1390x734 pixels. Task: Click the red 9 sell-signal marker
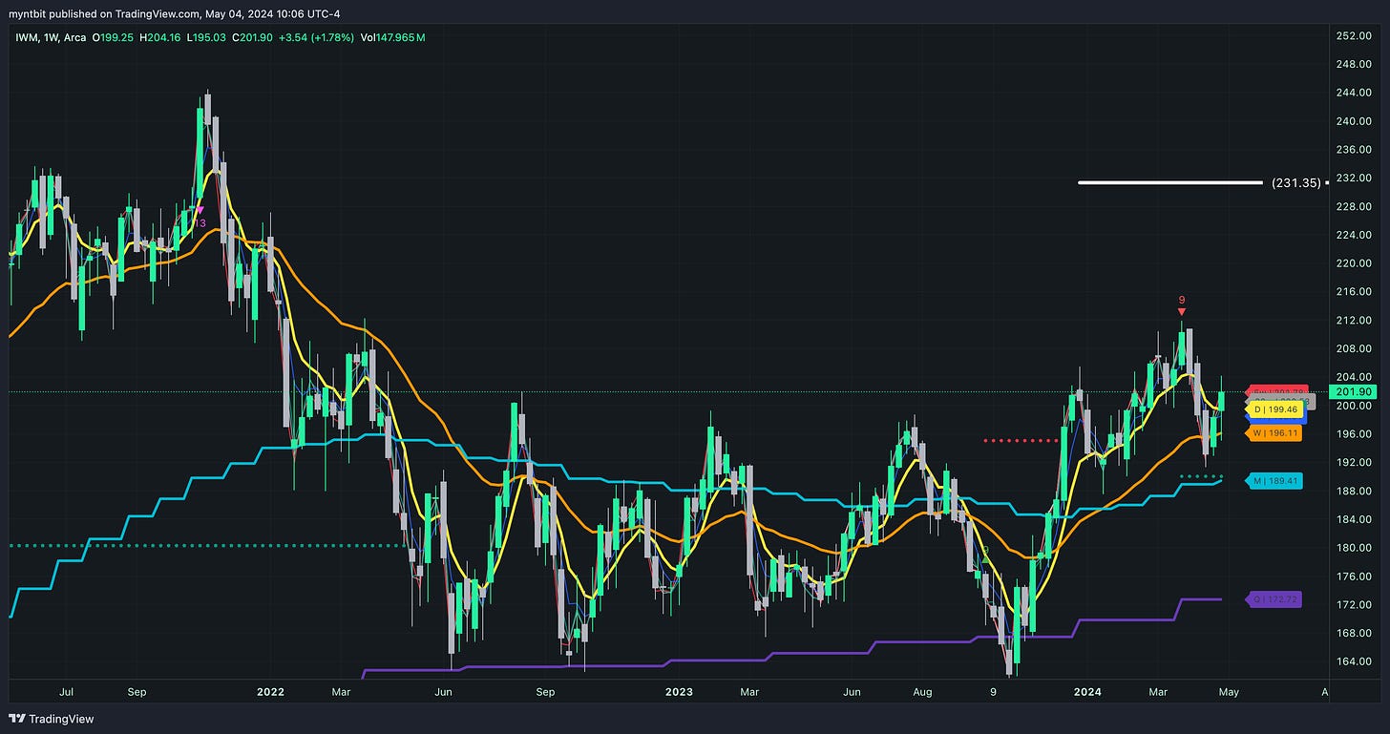coord(1182,305)
